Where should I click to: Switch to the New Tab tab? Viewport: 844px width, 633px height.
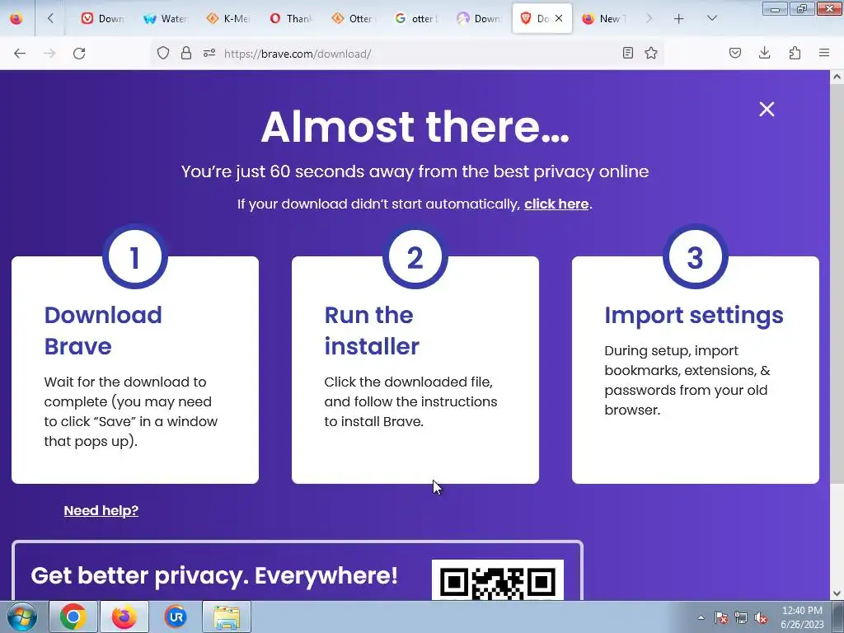603,18
